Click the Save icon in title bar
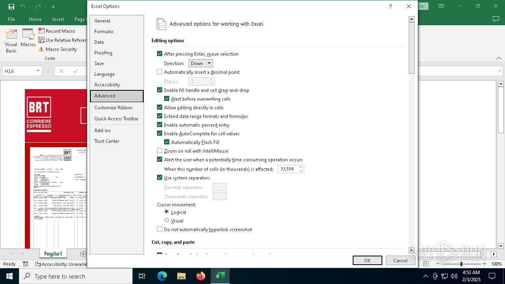Screen dimensions: 505x284 tap(11, 6)
